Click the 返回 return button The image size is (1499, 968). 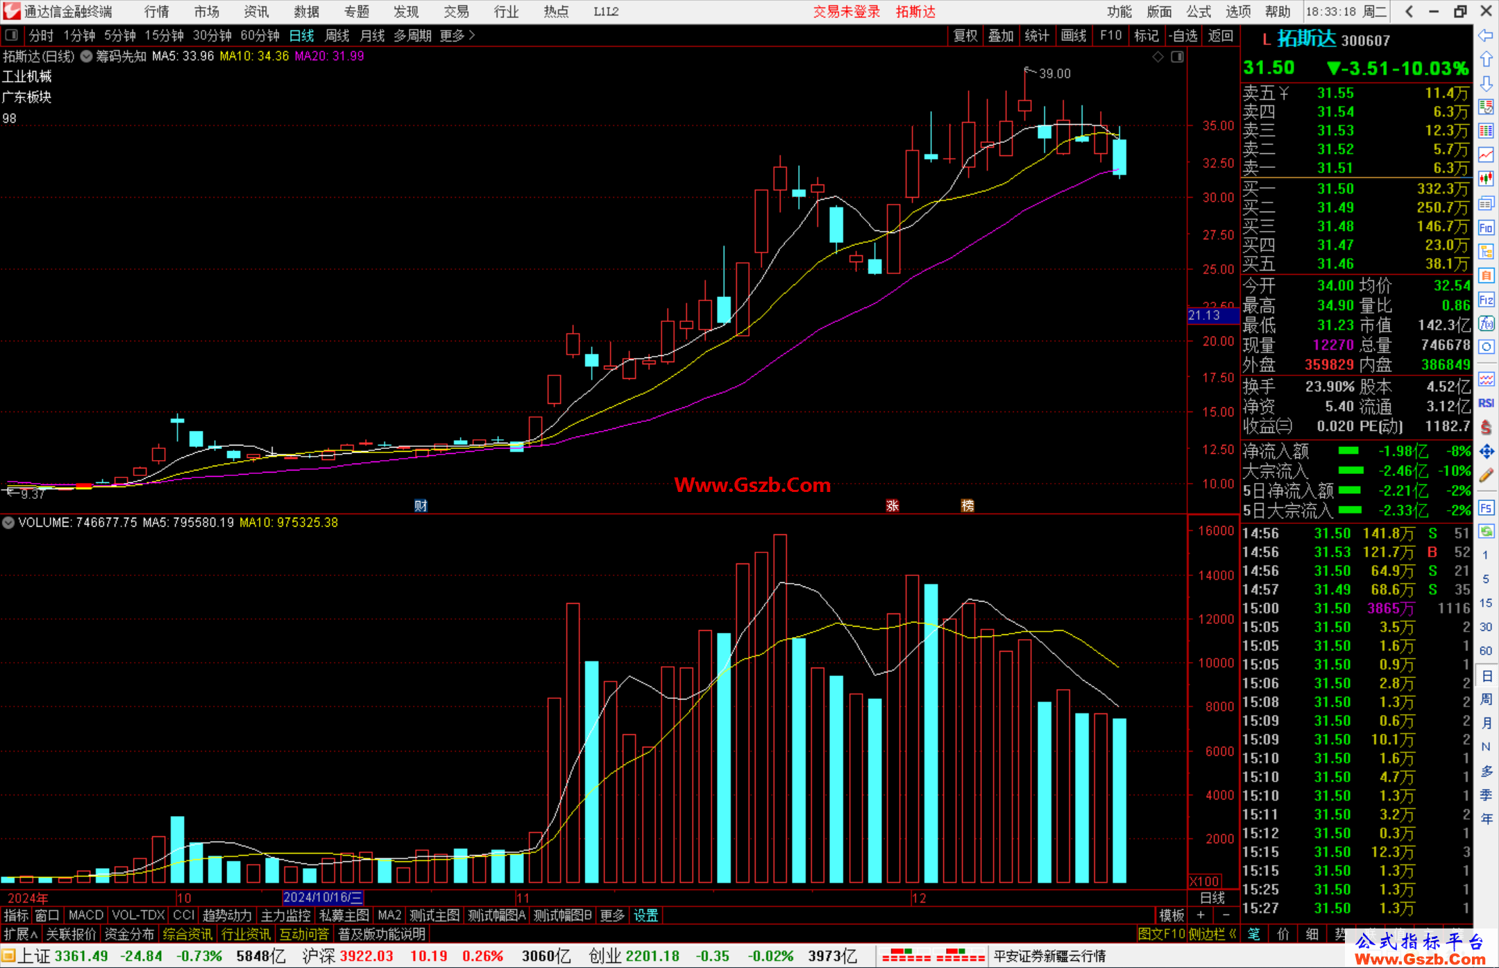[x=1221, y=35]
